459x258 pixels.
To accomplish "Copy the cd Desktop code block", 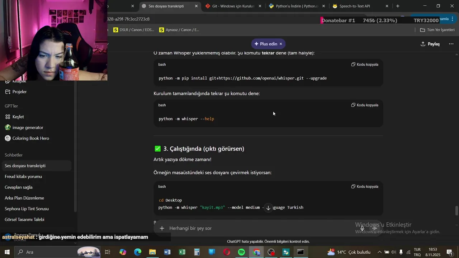I will [365, 186].
